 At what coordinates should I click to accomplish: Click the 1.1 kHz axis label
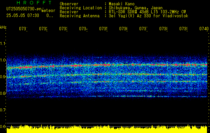point(3,43)
